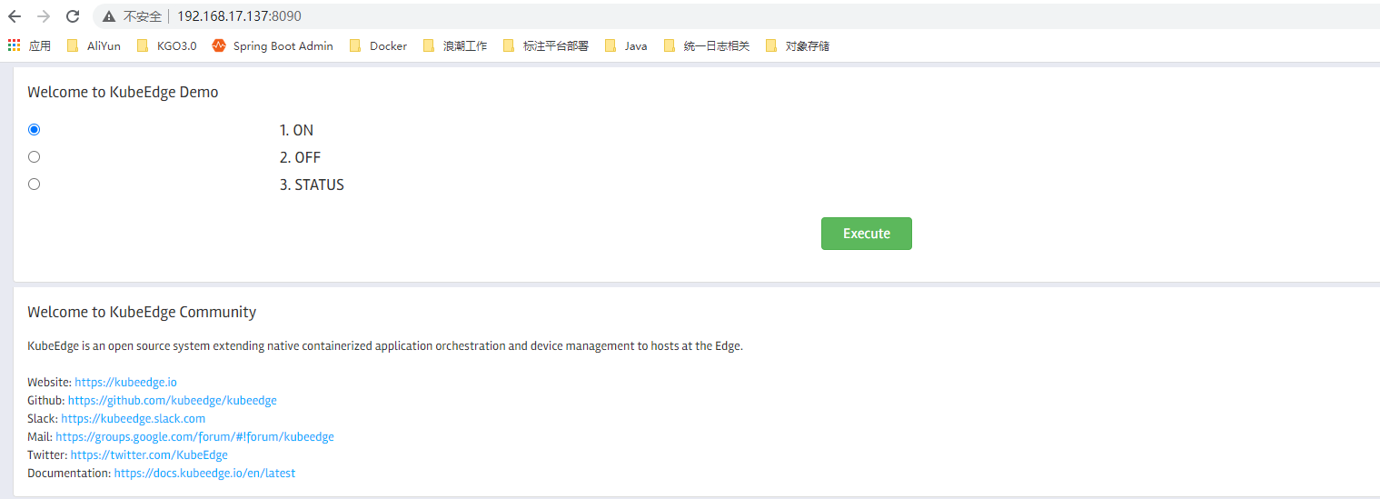Click the '2. OFF' option label

coord(300,157)
